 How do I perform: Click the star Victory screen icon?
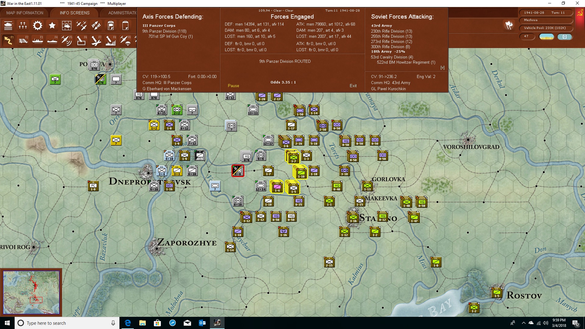52,26
